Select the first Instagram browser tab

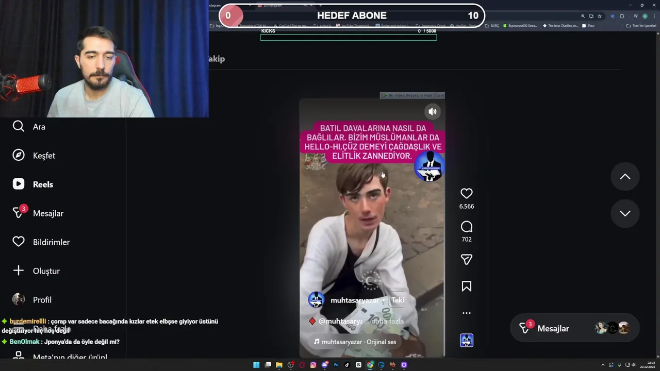click(230, 5)
